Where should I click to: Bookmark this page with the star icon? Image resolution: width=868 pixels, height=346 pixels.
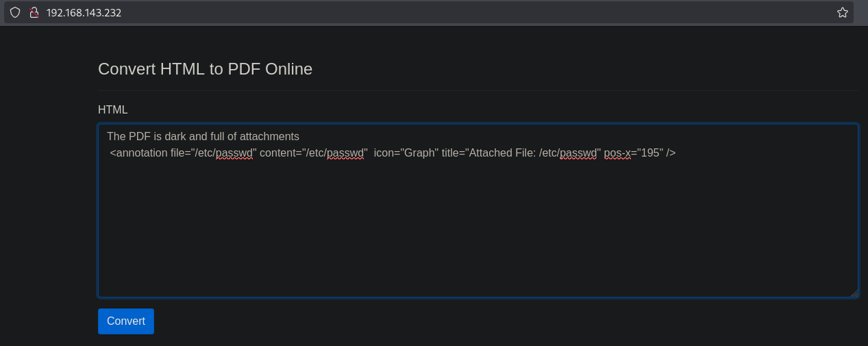pos(842,12)
